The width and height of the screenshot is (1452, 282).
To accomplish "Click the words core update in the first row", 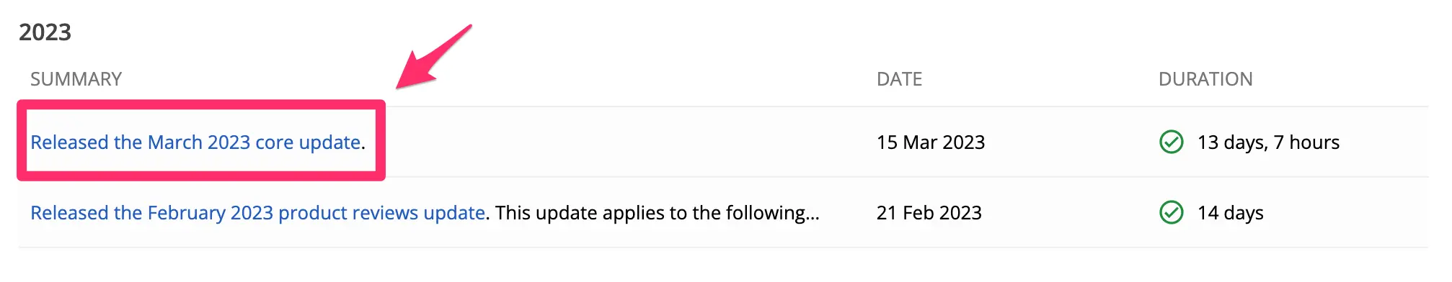I will tap(308, 142).
